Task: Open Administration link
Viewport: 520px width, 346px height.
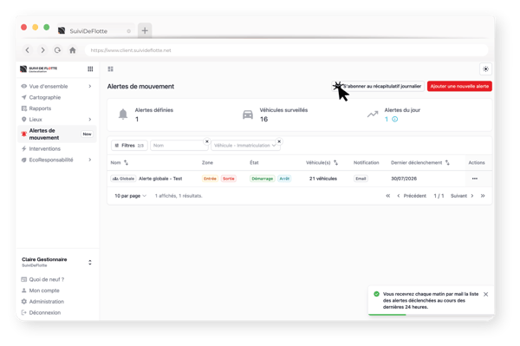Action: [x=42, y=302]
